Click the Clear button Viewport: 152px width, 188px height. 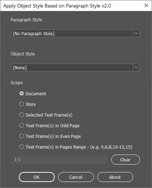[x=126, y=160]
